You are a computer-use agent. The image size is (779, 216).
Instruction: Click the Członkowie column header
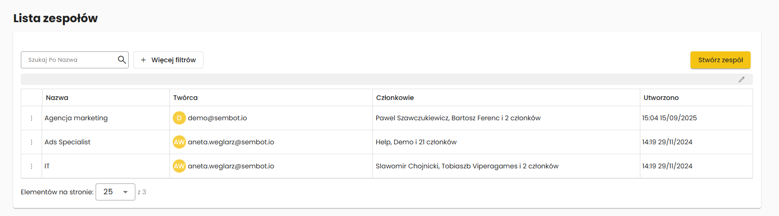pyautogui.click(x=395, y=98)
